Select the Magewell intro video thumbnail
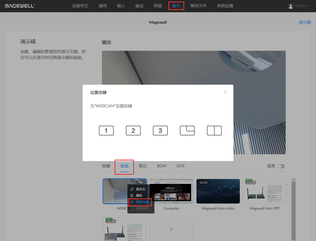This screenshot has height=241, width=316. [218, 191]
